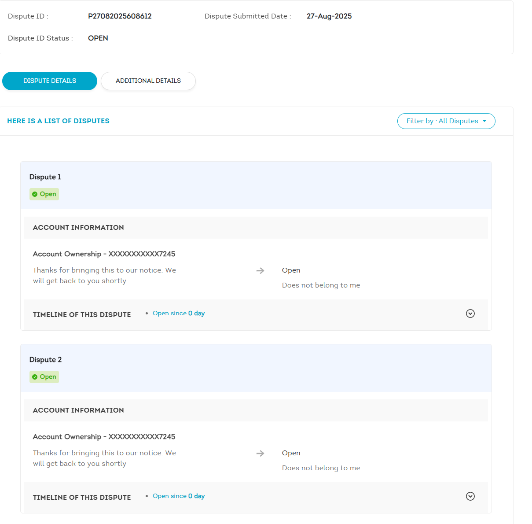532x524 pixels.
Task: Click the green check icon in Dispute 1
Action: click(35, 194)
